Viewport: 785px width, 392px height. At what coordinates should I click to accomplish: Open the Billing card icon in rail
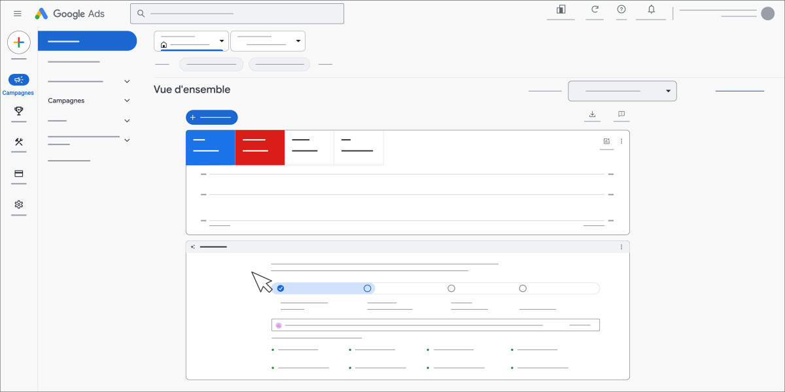point(19,174)
